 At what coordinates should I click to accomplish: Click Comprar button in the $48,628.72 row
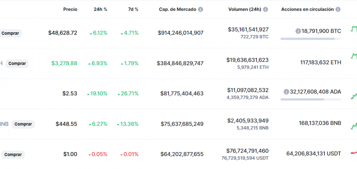pyautogui.click(x=10, y=33)
